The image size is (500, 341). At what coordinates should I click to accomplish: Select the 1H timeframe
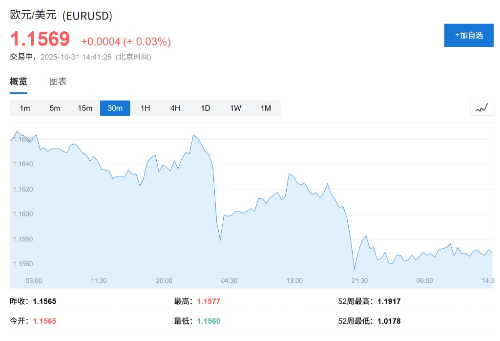tap(146, 108)
